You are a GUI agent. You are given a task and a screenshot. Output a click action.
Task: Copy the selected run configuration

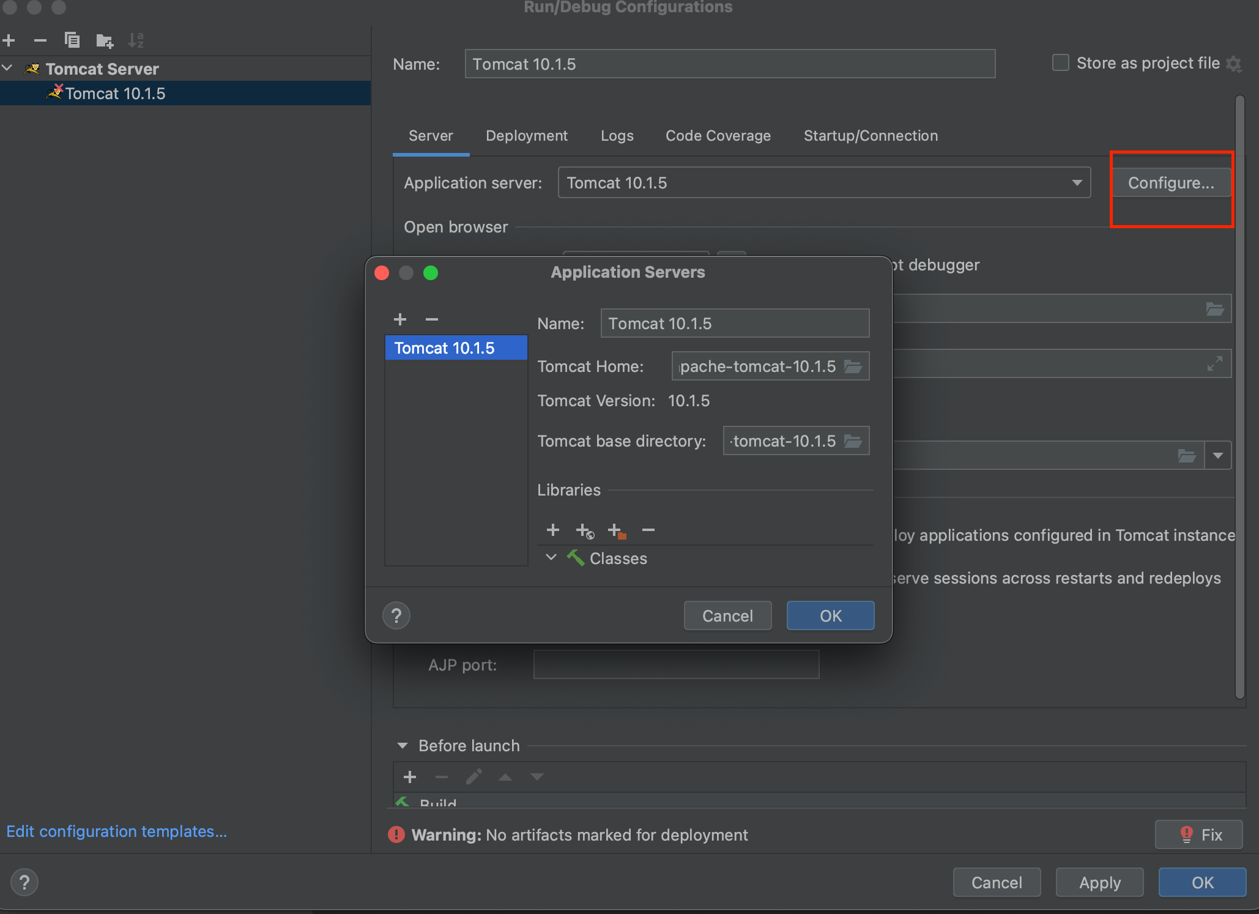pos(72,40)
